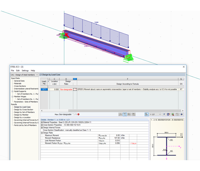Viewport: 200px width, 171px height.
Task: Click the eye view mode icon
Action: click(182, 114)
